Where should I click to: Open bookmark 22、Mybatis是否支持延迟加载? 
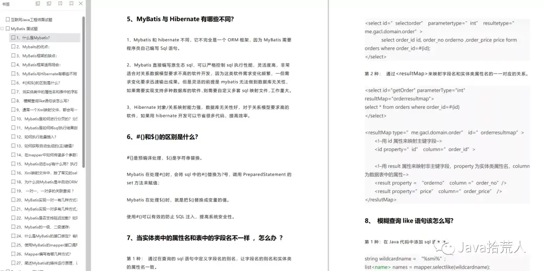(x=47, y=218)
